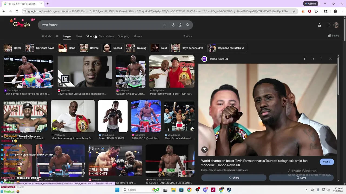The image size is (346, 194).
Task: Click the browser address bar
Action: coord(158,11)
